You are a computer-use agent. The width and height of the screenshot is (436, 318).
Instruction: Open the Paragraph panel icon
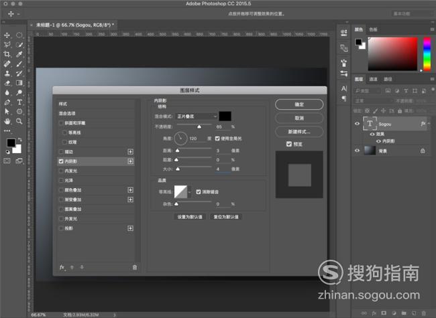344,98
